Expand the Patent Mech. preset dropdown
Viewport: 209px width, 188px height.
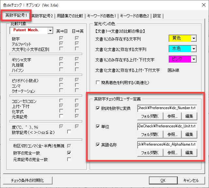(x=50, y=31)
